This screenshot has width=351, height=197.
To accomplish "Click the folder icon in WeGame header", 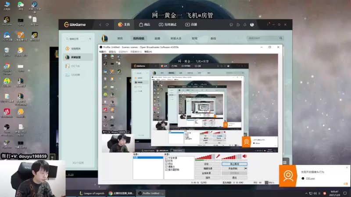I will click(x=238, y=25).
